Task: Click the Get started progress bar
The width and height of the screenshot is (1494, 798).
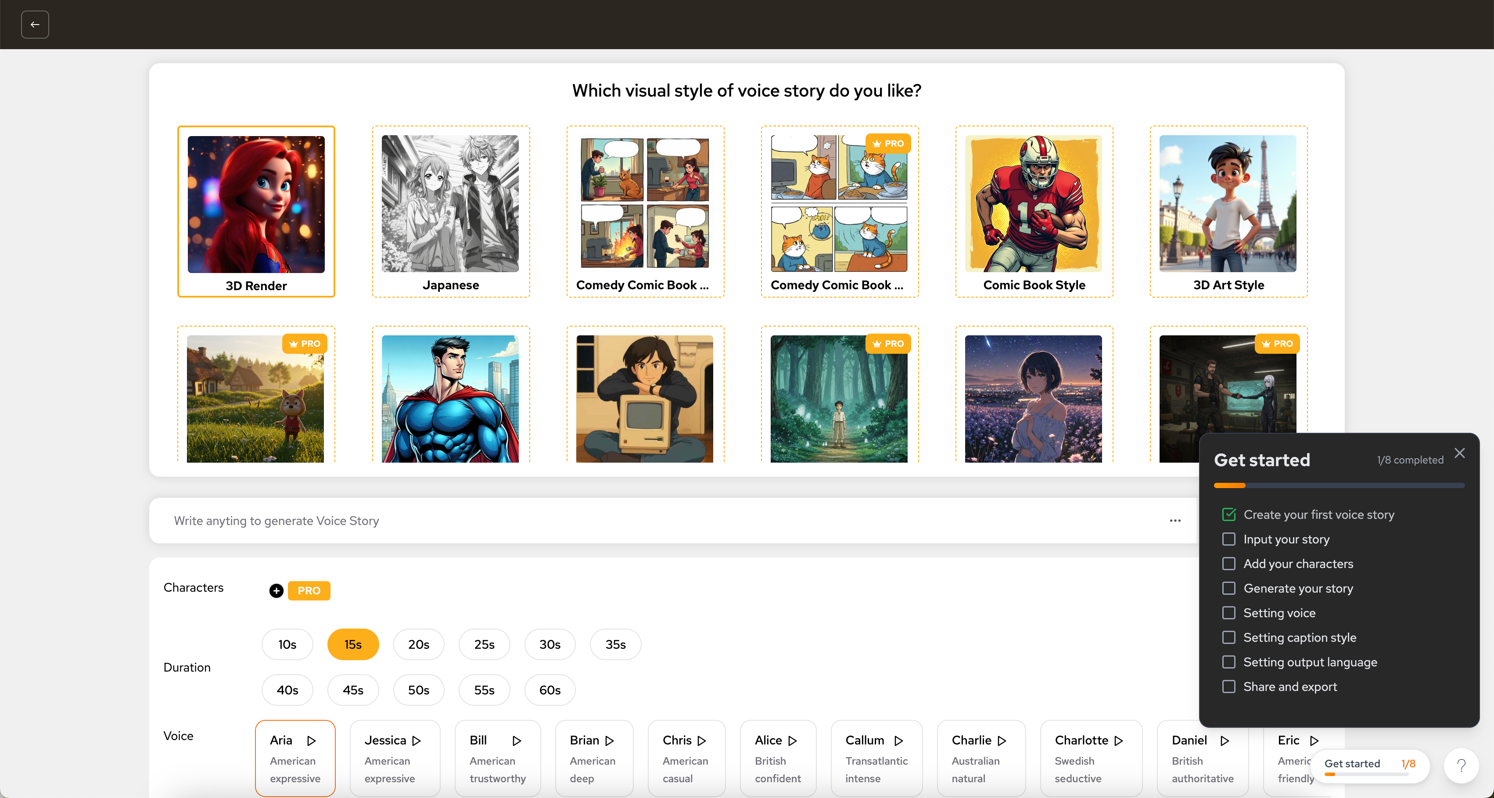Action: click(x=1339, y=485)
